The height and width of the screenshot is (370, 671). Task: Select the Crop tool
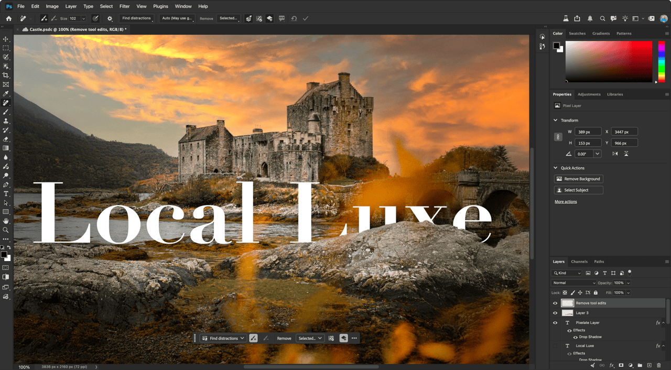click(6, 75)
